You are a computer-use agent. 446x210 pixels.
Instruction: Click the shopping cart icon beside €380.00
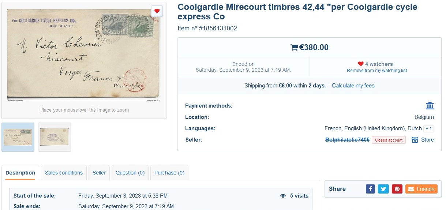[x=294, y=48]
